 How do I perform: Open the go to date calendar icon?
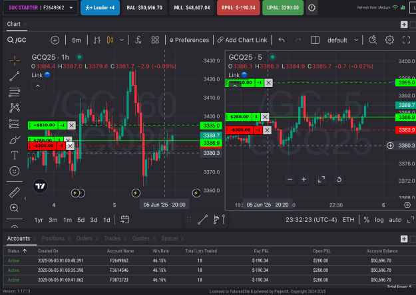pyautogui.click(x=124, y=219)
